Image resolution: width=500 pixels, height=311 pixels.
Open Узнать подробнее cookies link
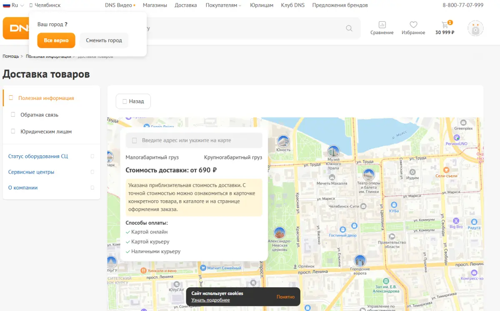pos(210,300)
